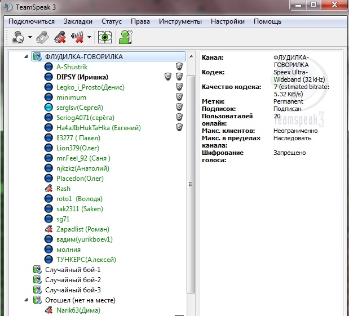Click scroll-up arrow of channel tree
Screen dimensions: 349x316
click(191, 56)
